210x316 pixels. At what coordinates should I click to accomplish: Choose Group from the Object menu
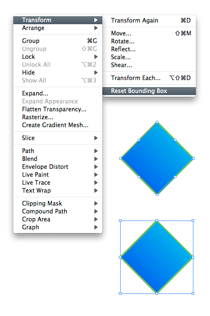coord(58,41)
